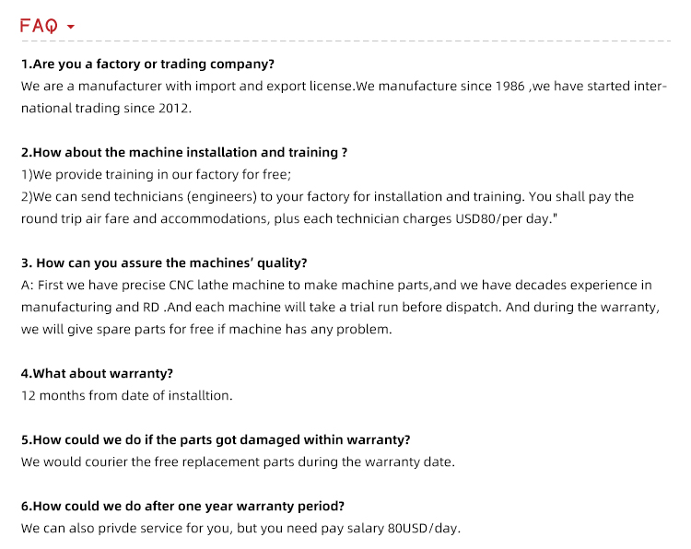
Task: Click the '80USD/day' salary answer line
Action: 240,528
